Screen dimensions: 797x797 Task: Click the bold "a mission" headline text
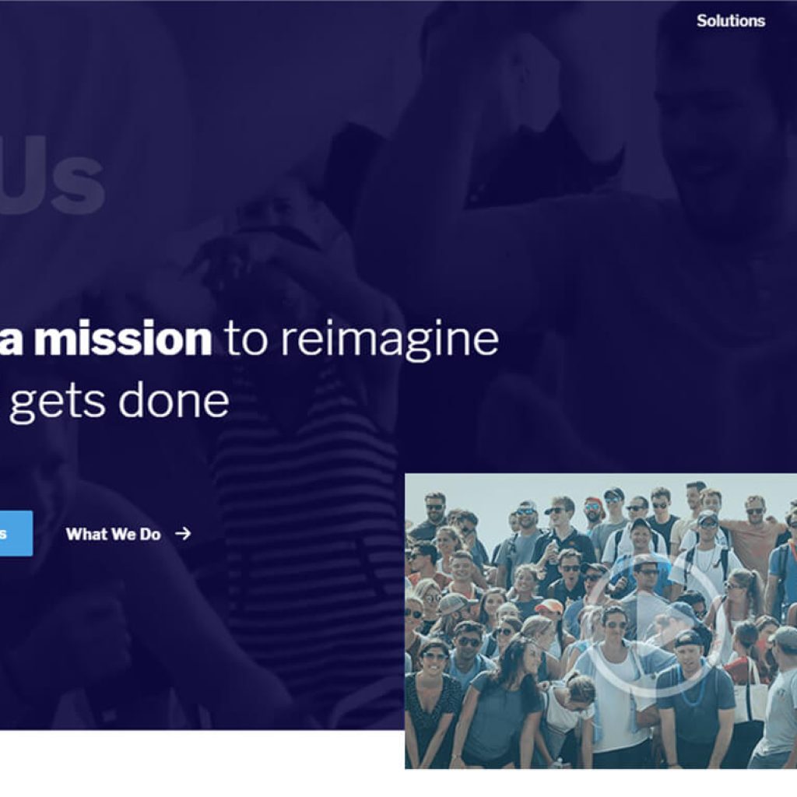(106, 339)
